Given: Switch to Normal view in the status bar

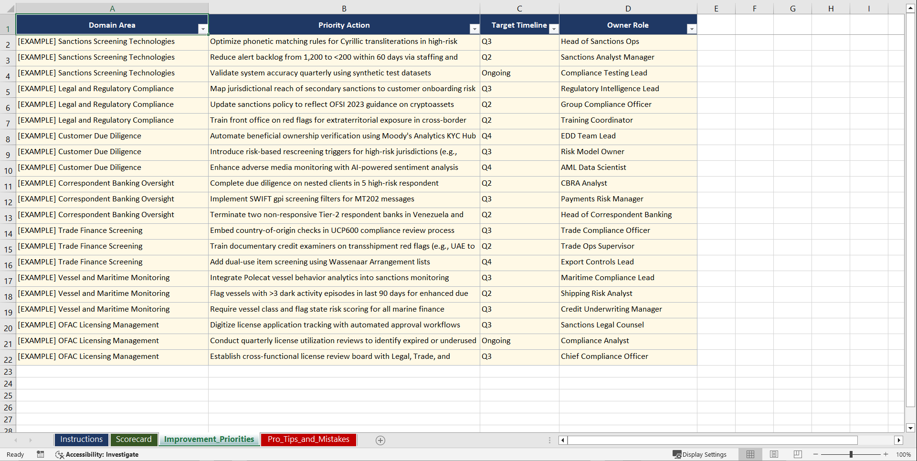Looking at the screenshot, I should pos(750,454).
